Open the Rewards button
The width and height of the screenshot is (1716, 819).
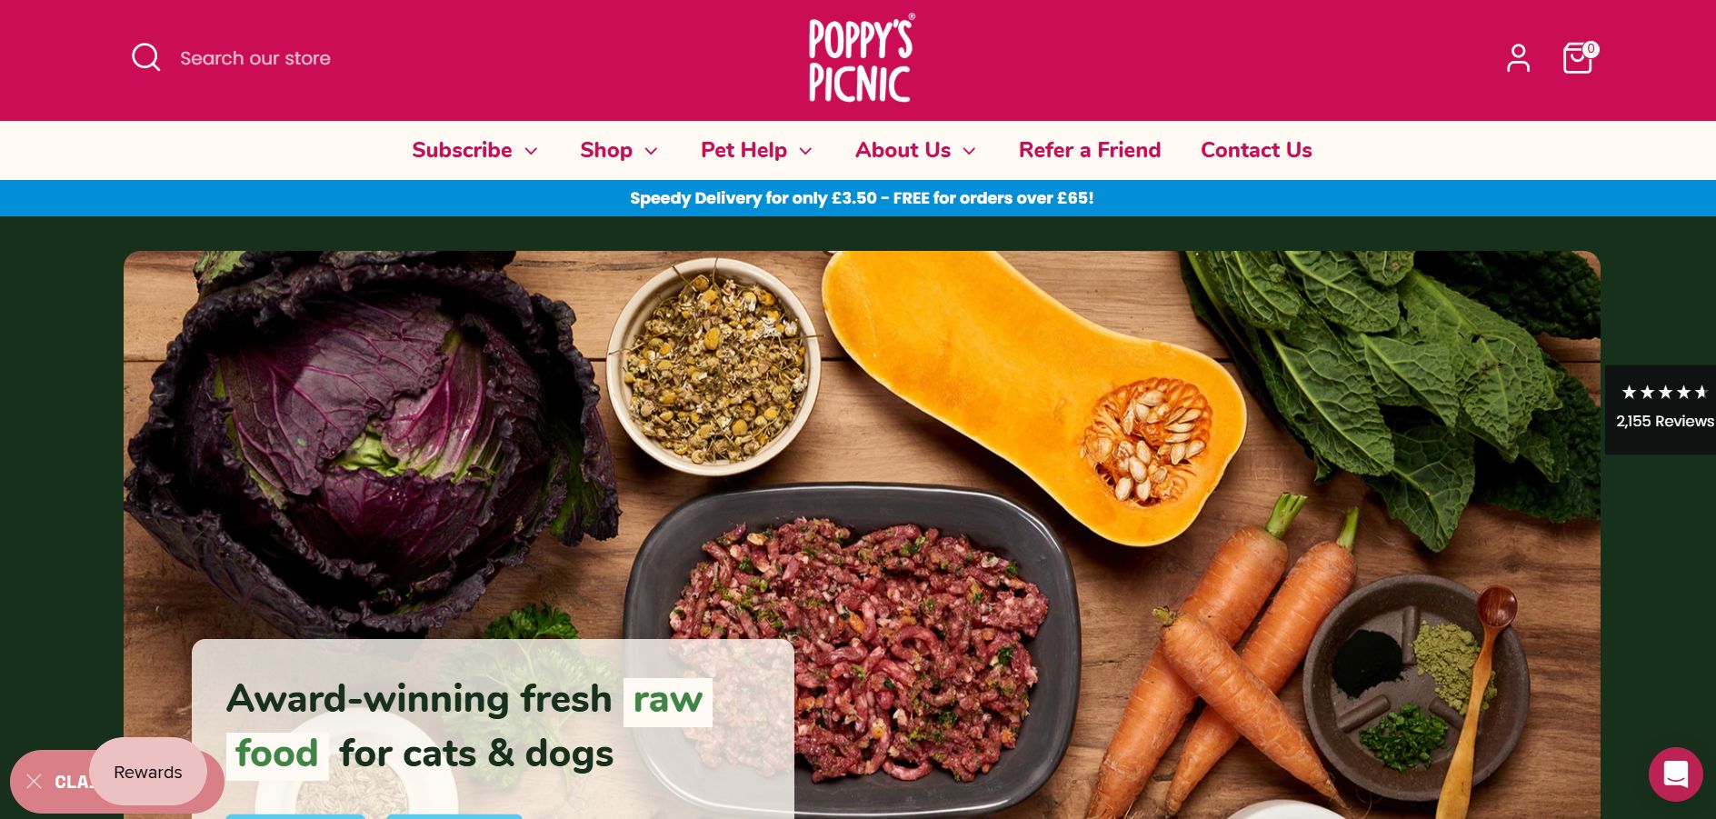pos(148,772)
